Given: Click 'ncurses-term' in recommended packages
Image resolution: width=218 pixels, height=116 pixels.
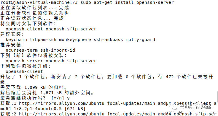Looking at the screenshot, I should pyautogui.click(x=22, y=50).
